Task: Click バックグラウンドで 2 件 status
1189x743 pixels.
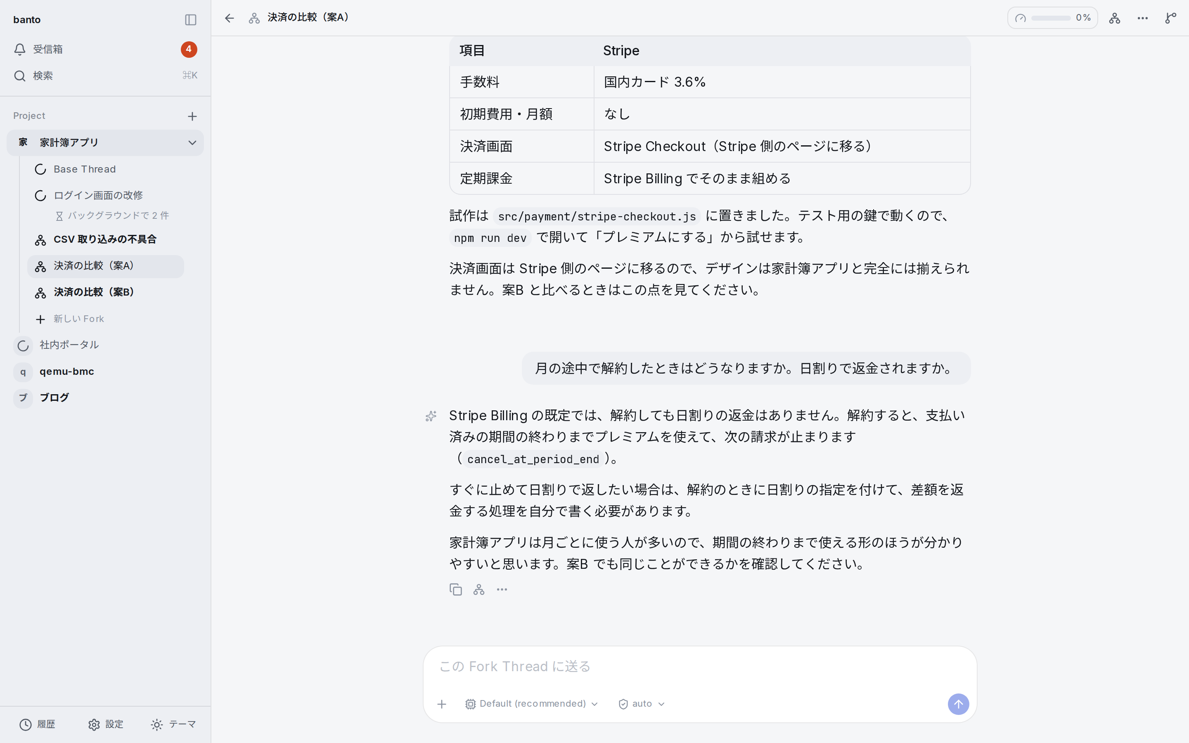Action: point(113,216)
